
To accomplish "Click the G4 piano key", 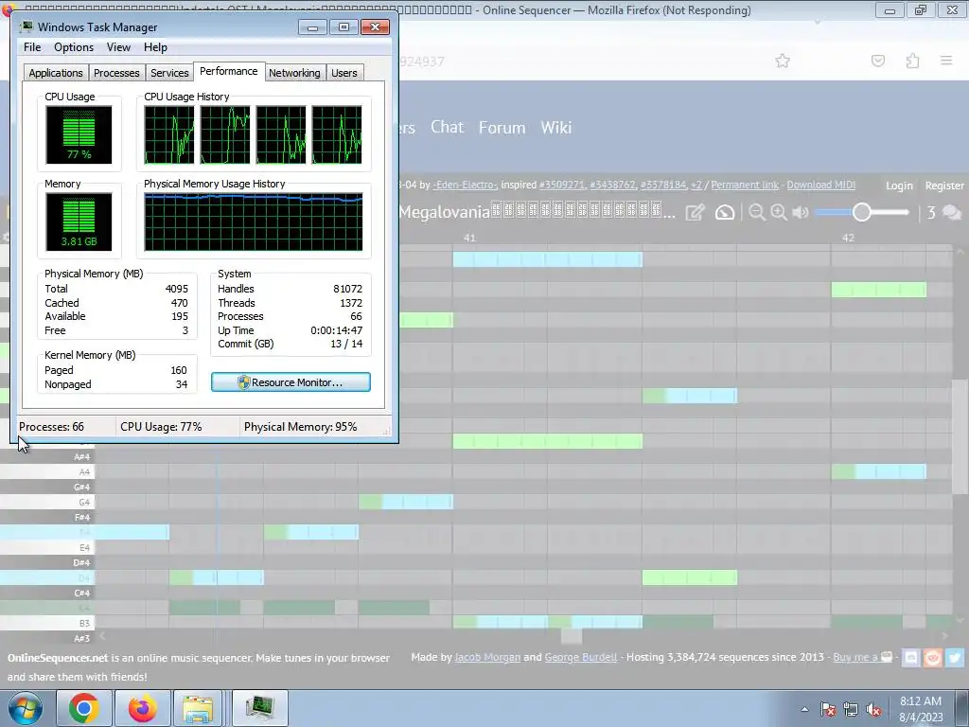I will coord(47,502).
